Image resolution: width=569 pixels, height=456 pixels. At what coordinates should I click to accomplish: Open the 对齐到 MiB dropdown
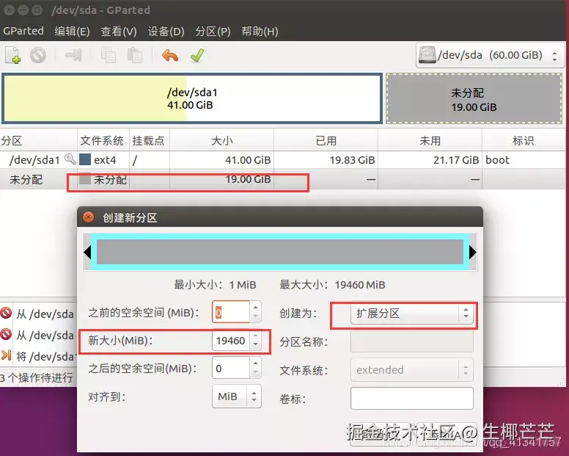237,396
